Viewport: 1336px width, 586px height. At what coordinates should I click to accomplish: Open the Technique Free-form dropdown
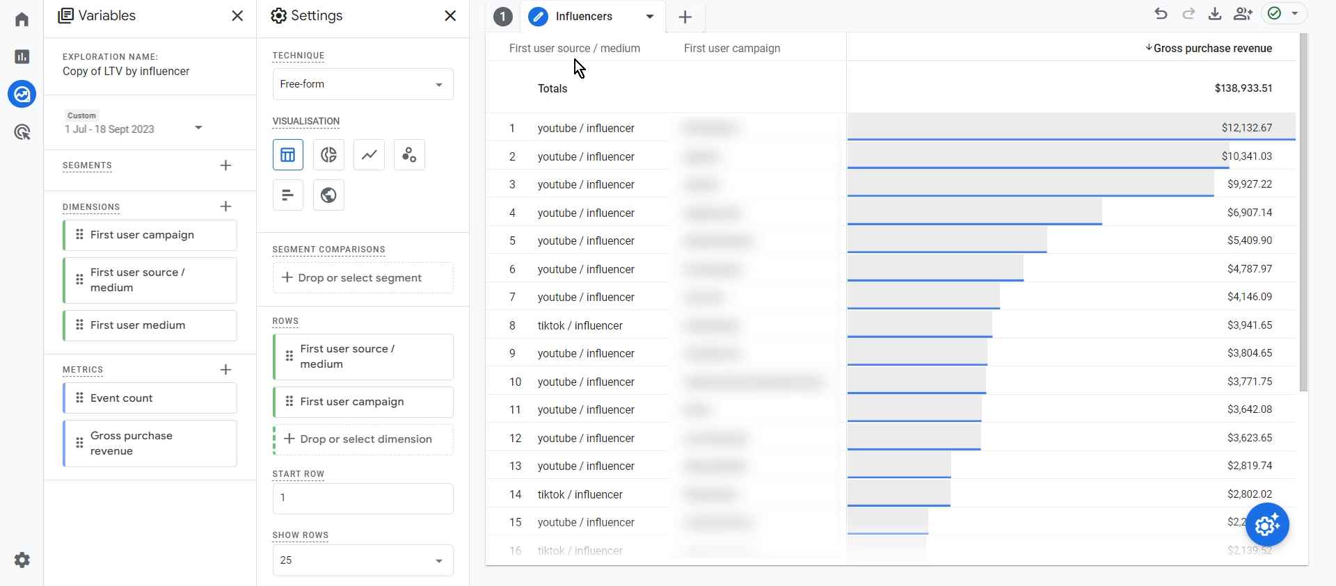click(363, 84)
